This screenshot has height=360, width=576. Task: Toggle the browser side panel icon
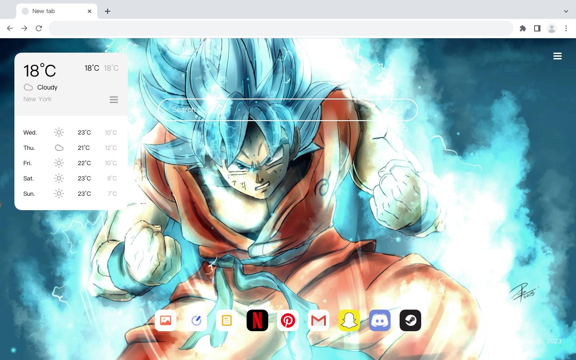coord(537,28)
